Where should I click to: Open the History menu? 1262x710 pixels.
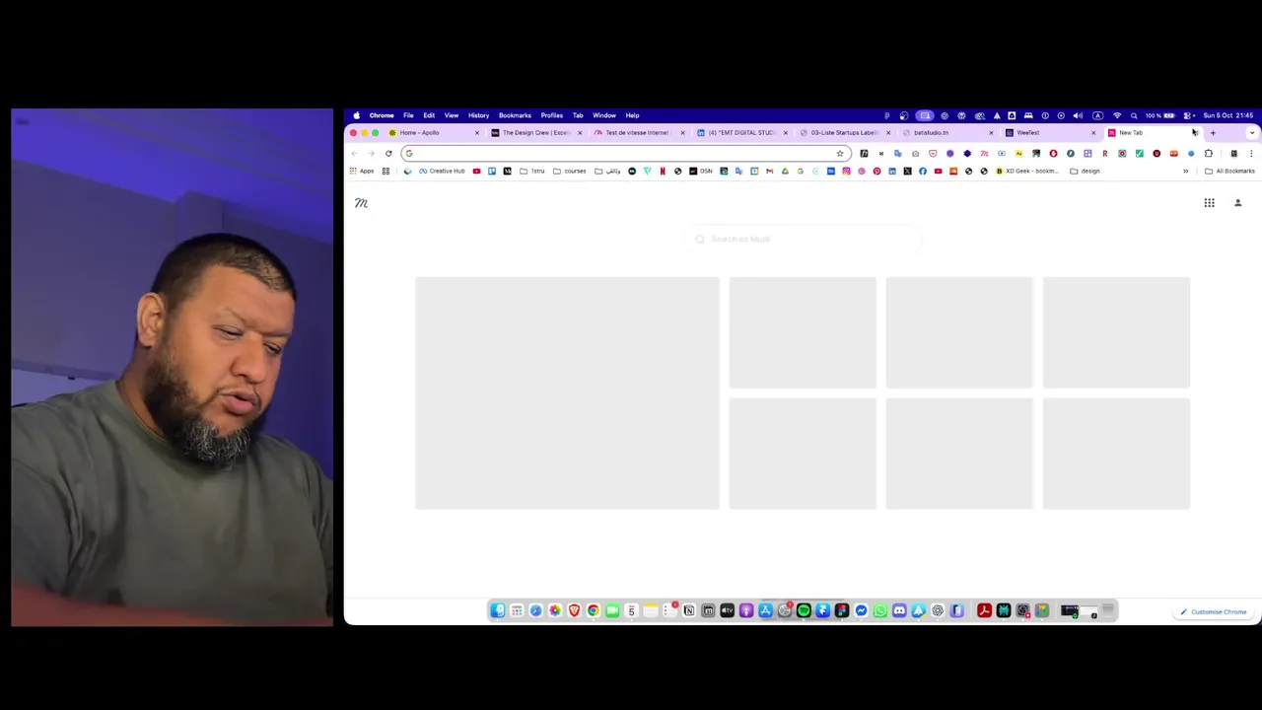478,115
